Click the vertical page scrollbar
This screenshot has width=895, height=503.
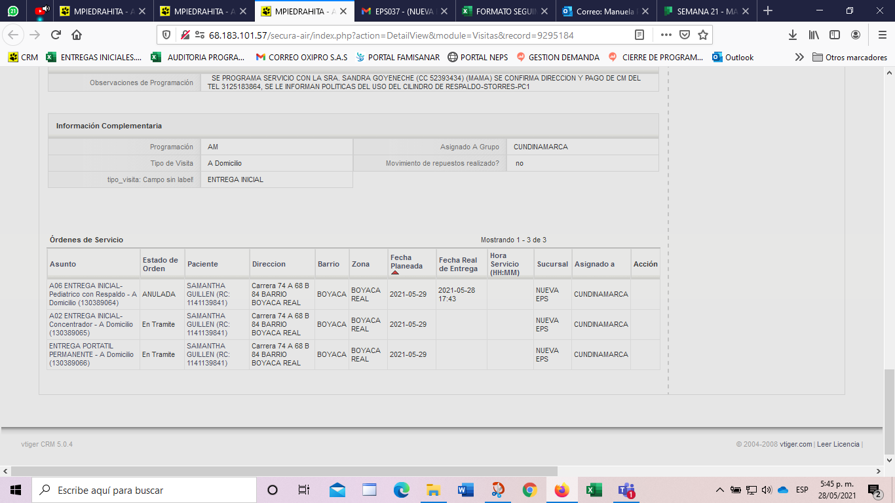[889, 411]
